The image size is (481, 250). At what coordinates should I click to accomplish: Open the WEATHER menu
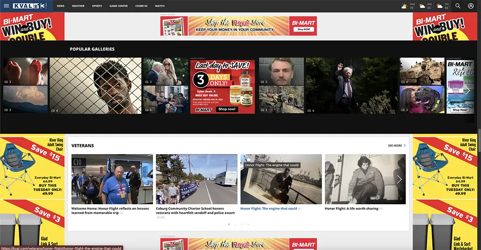click(78, 6)
